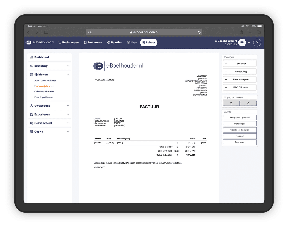Open Safari tabs overview icon
This screenshot has height=227, width=288.
click(259, 32)
